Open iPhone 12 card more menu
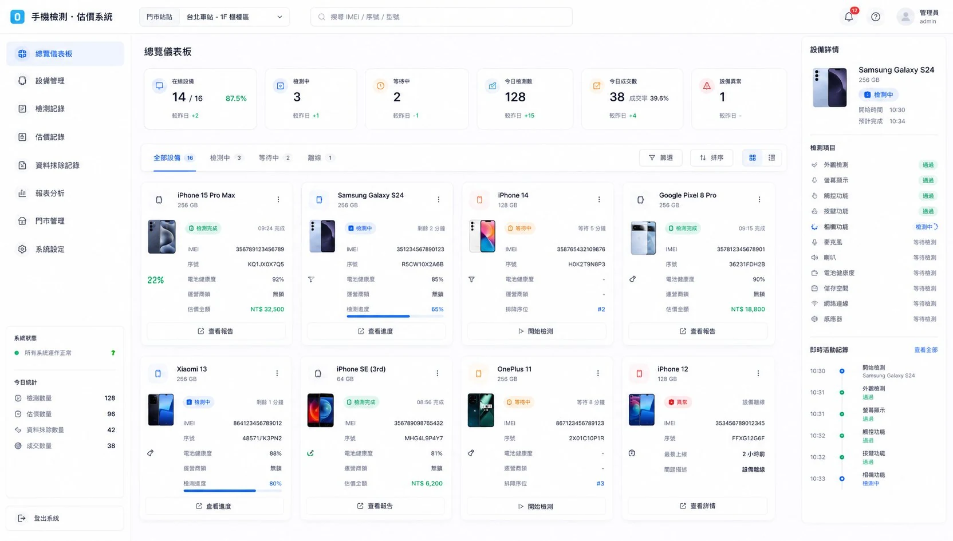Viewport: 953px width, 541px height. tap(758, 373)
